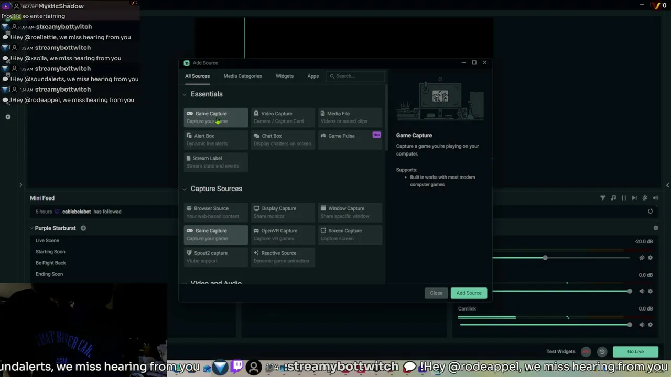671x377 pixels.
Task: Collapse the Capture Sources section
Action: coord(185,189)
